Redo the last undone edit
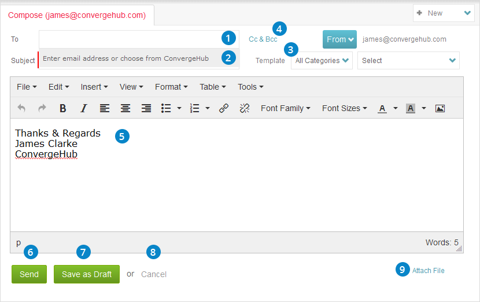 coord(42,108)
